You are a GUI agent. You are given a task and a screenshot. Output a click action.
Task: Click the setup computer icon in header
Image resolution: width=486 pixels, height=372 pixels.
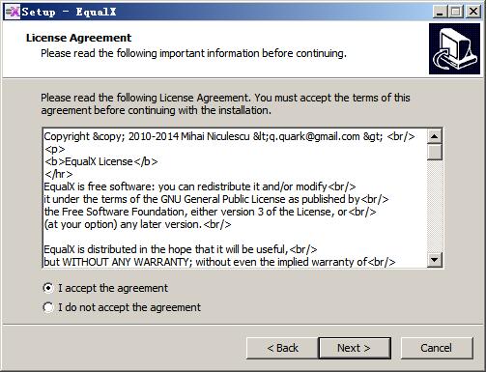tap(454, 48)
